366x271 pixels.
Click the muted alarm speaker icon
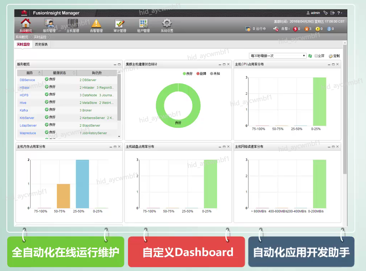276,29
